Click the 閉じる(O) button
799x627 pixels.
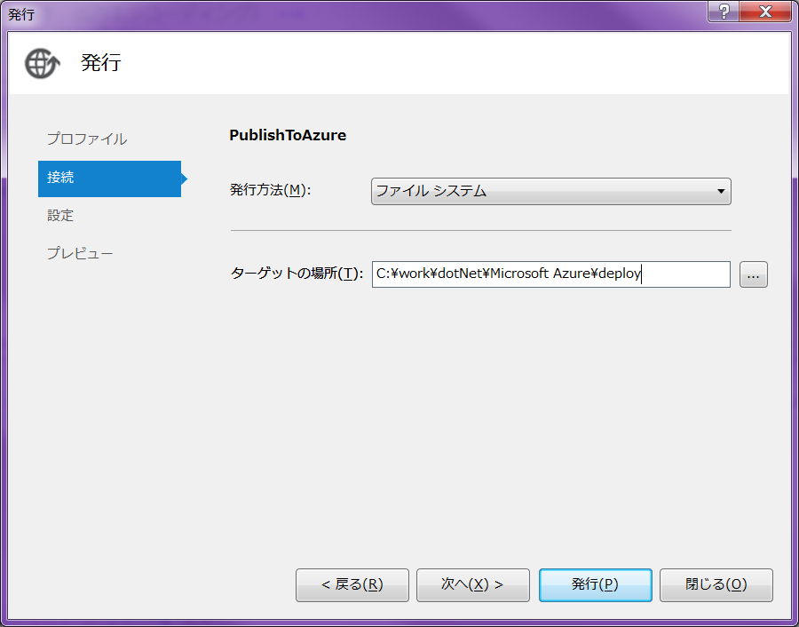(x=716, y=584)
